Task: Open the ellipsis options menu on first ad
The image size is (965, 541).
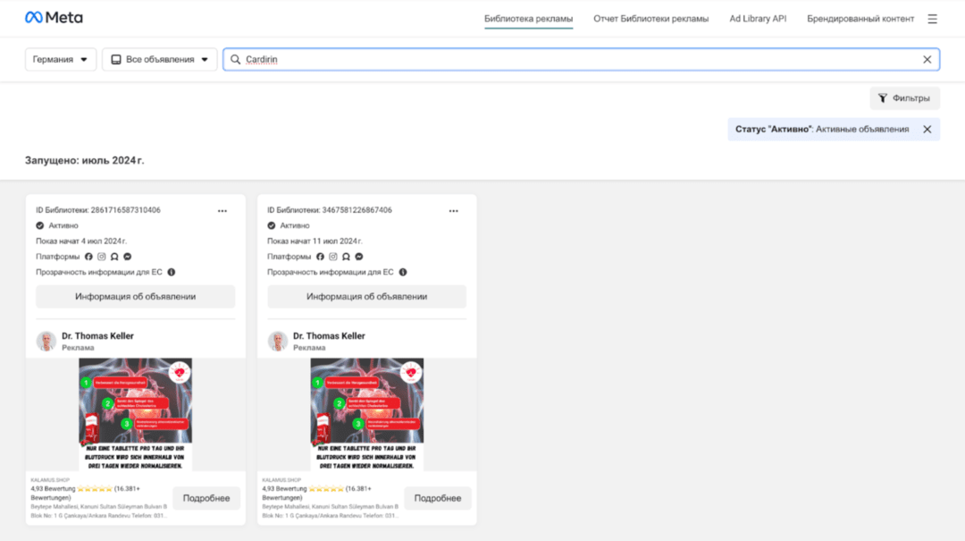Action: 222,210
